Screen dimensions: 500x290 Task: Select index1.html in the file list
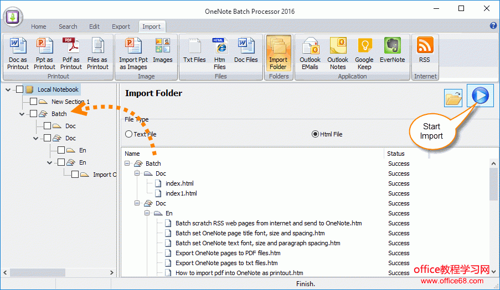(x=181, y=193)
